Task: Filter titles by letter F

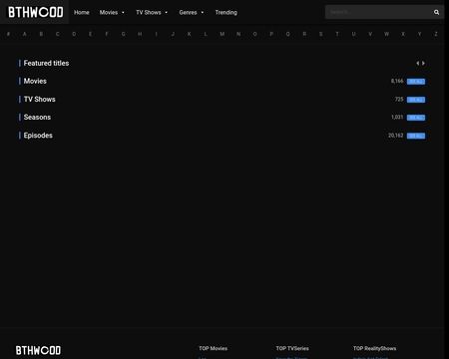Action: (x=107, y=34)
